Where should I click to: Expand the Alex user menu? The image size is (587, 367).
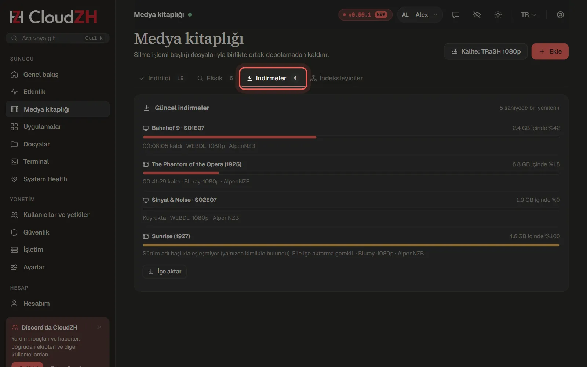tap(420, 15)
